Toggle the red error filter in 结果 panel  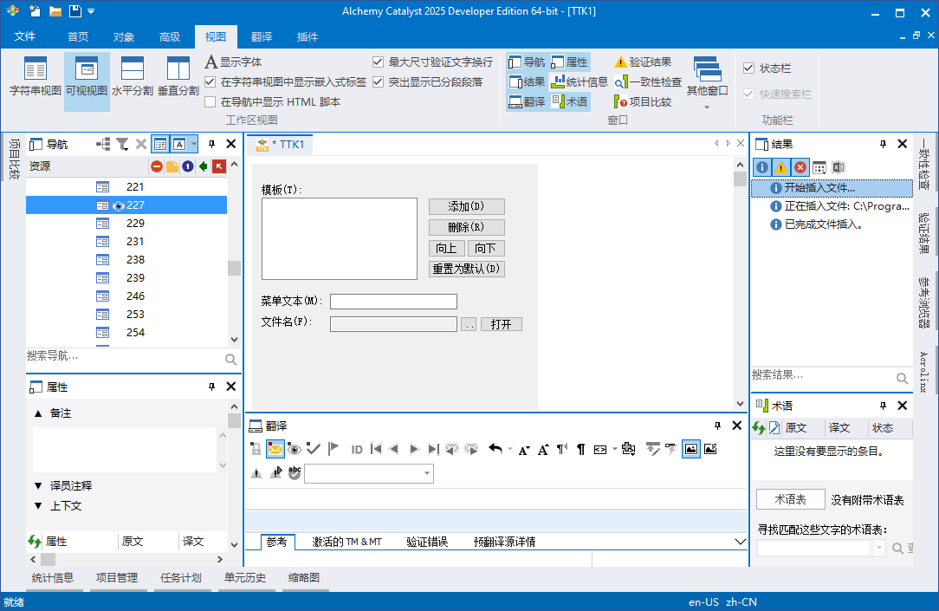(x=800, y=168)
